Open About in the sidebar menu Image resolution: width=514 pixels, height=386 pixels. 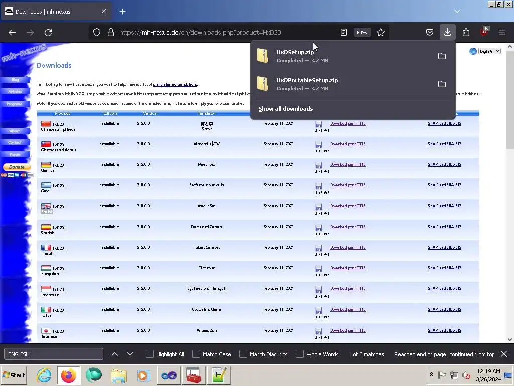15,131
